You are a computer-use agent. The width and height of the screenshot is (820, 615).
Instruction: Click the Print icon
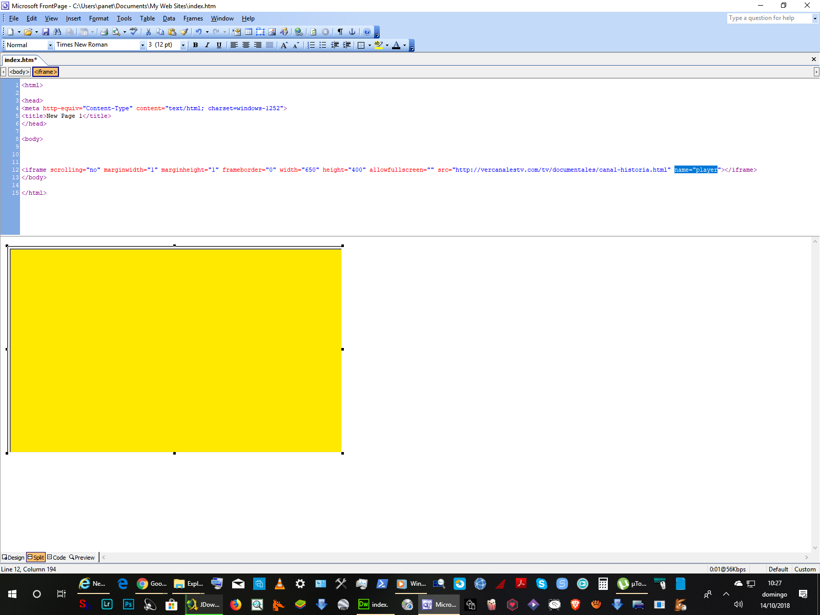(104, 32)
